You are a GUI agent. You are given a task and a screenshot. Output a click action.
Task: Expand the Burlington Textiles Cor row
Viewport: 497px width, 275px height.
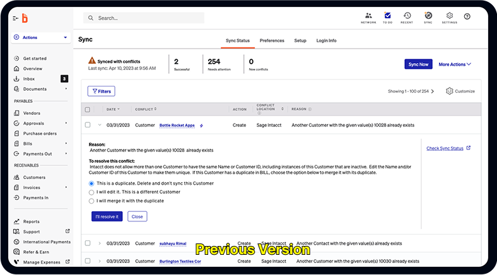[x=100, y=261]
